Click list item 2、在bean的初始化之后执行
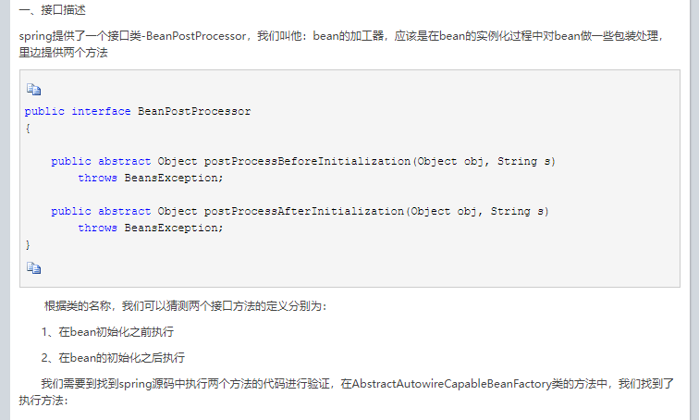Screen dimensions: 699x420 pyautogui.click(x=113, y=357)
